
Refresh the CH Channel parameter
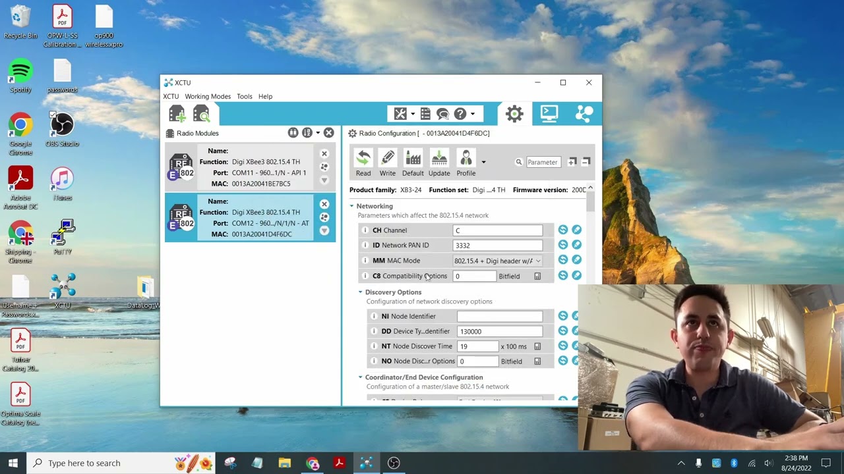point(563,230)
